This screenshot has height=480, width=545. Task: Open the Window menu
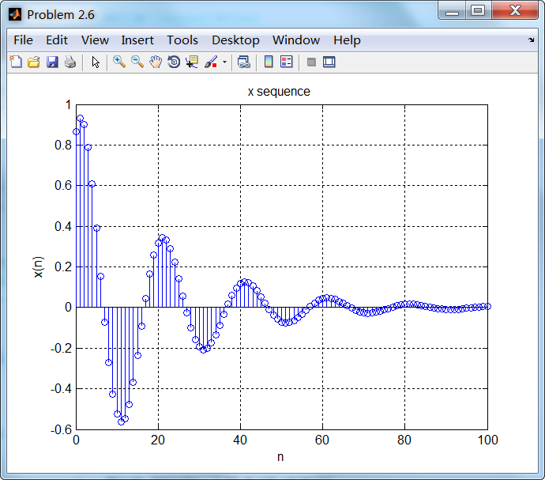[295, 40]
